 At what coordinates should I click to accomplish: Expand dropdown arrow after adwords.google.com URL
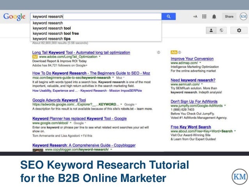click(x=121, y=104)
